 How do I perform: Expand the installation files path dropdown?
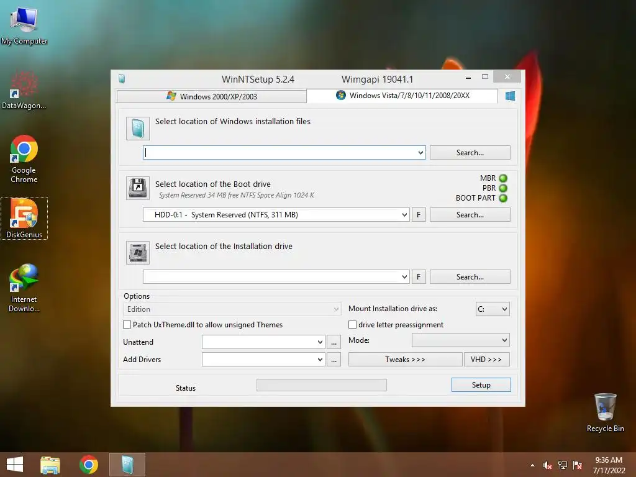pyautogui.click(x=420, y=153)
